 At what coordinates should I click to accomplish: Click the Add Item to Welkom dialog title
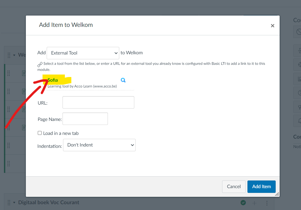66,25
